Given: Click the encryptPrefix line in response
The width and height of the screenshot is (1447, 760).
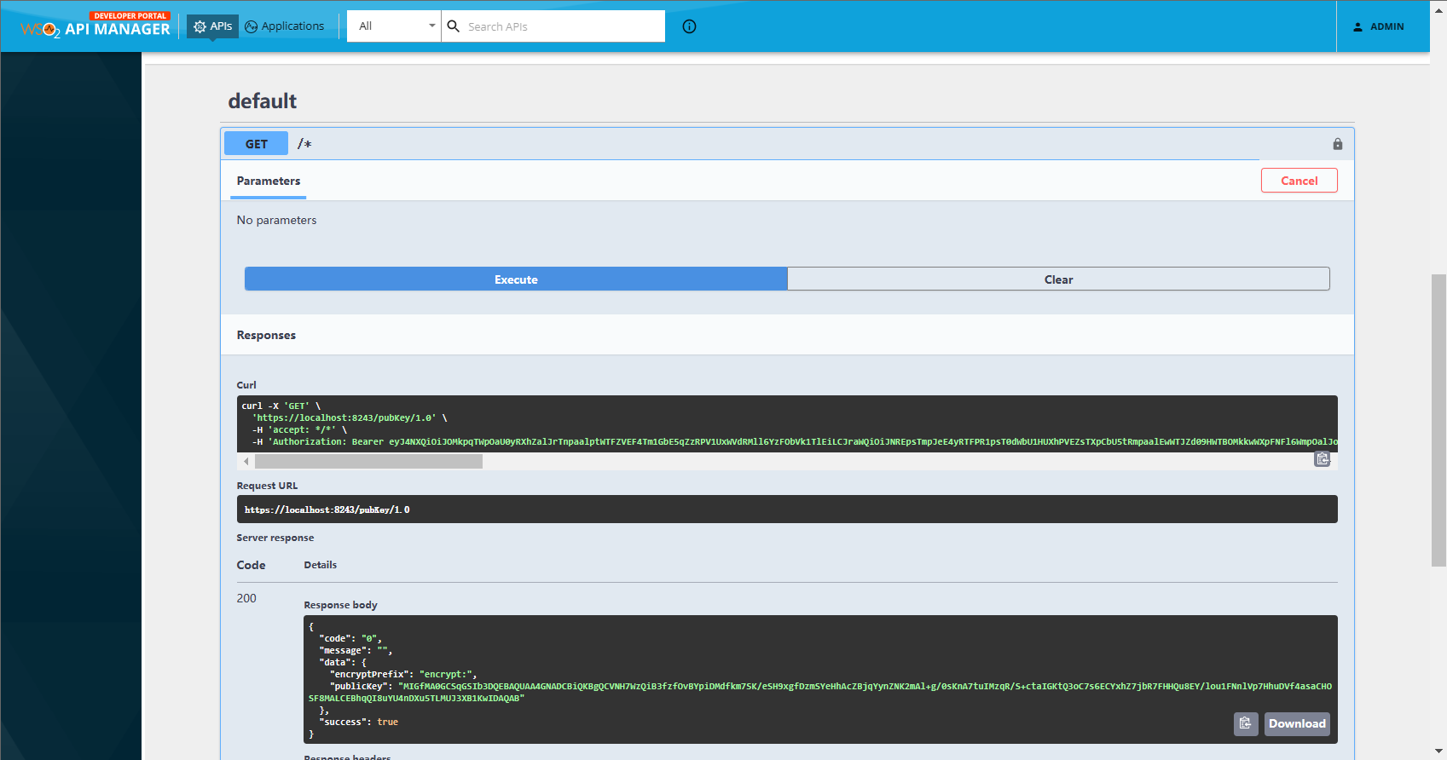Looking at the screenshot, I should point(402,674).
